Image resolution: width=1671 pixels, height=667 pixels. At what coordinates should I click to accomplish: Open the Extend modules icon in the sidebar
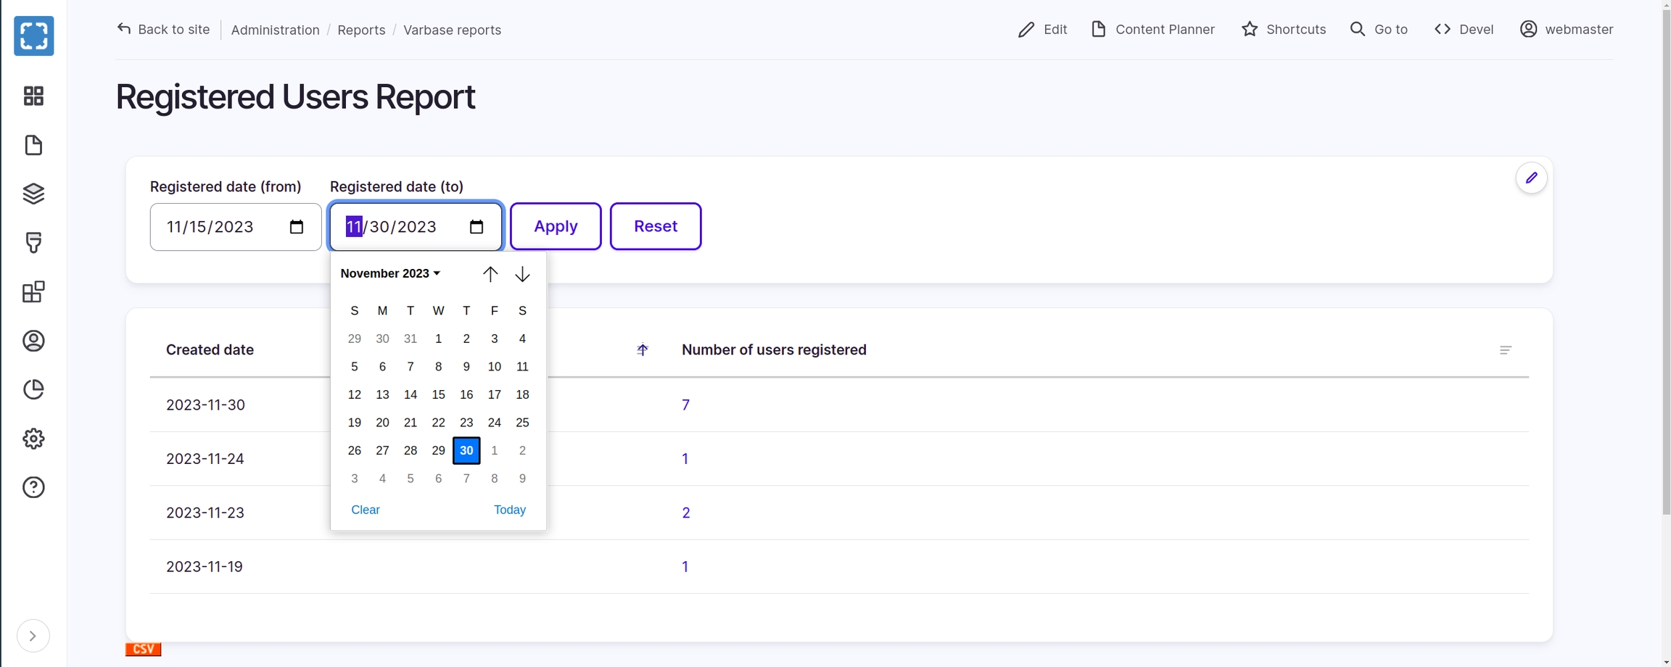[x=33, y=292]
